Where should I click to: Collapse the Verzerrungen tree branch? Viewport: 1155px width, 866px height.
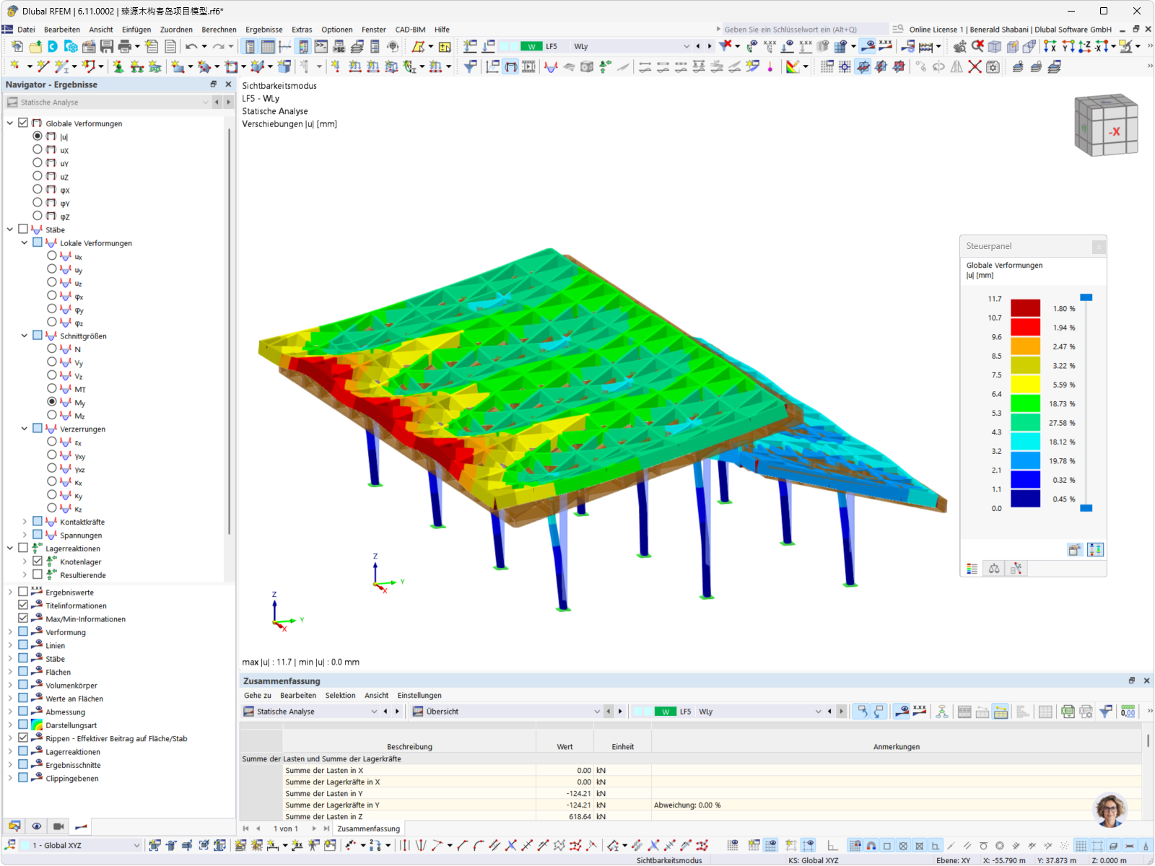point(24,428)
